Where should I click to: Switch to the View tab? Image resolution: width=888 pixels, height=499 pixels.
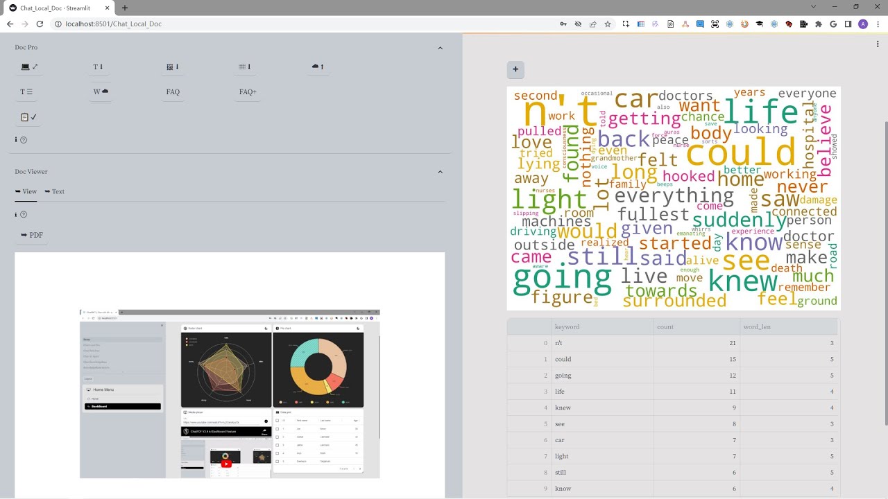[x=26, y=191]
